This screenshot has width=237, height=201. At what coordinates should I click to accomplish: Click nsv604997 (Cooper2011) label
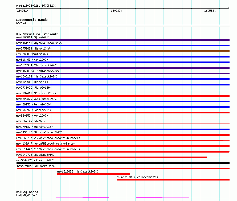point(34,110)
